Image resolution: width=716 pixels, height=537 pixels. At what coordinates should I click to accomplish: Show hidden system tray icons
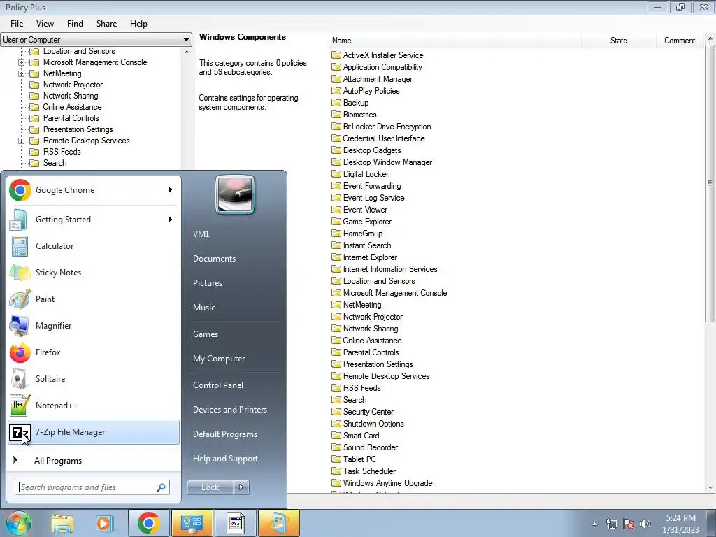[594, 524]
